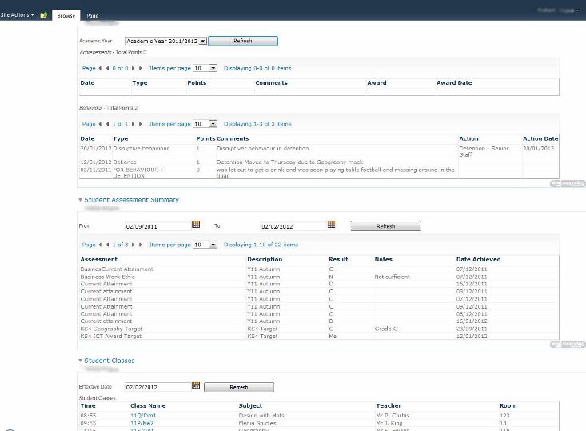Click the navigate-up folder icon beside Site Actions
The width and height of the screenshot is (586, 431).
pyautogui.click(x=44, y=15)
